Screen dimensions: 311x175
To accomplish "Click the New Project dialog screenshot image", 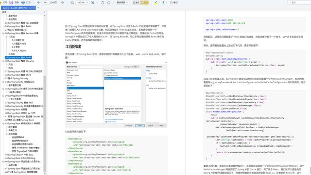I will click(x=116, y=94).
